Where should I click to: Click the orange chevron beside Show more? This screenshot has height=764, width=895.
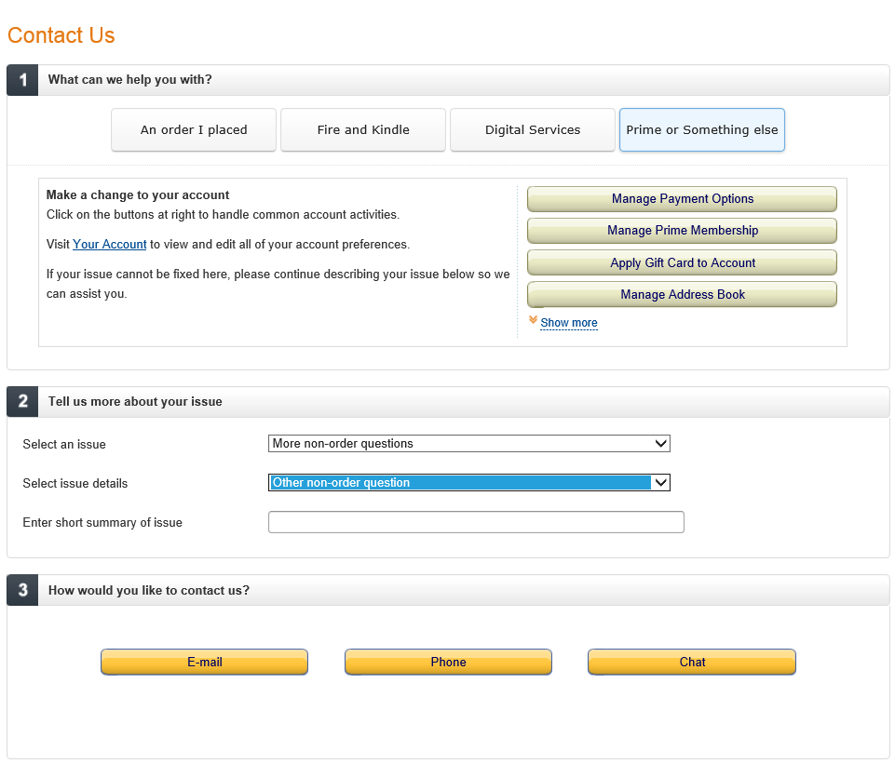pyautogui.click(x=533, y=320)
